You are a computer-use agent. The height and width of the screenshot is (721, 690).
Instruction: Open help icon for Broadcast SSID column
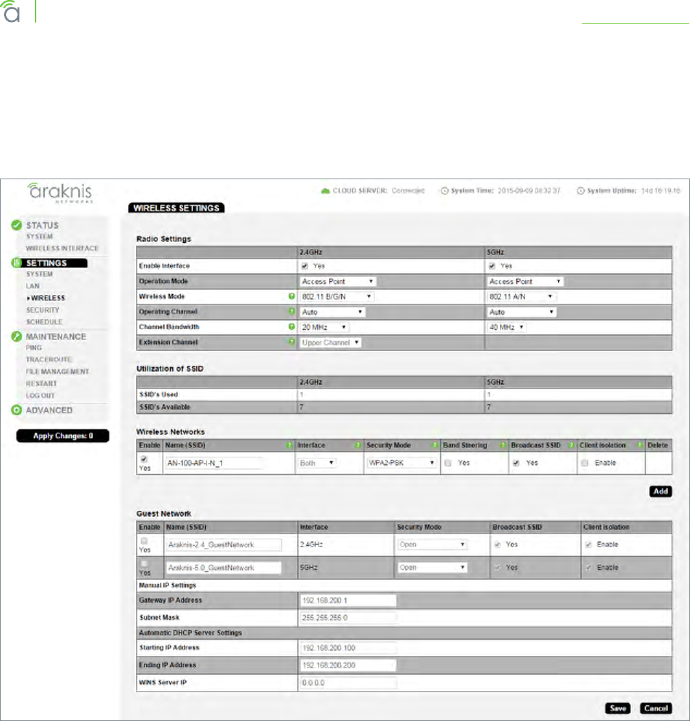click(572, 445)
